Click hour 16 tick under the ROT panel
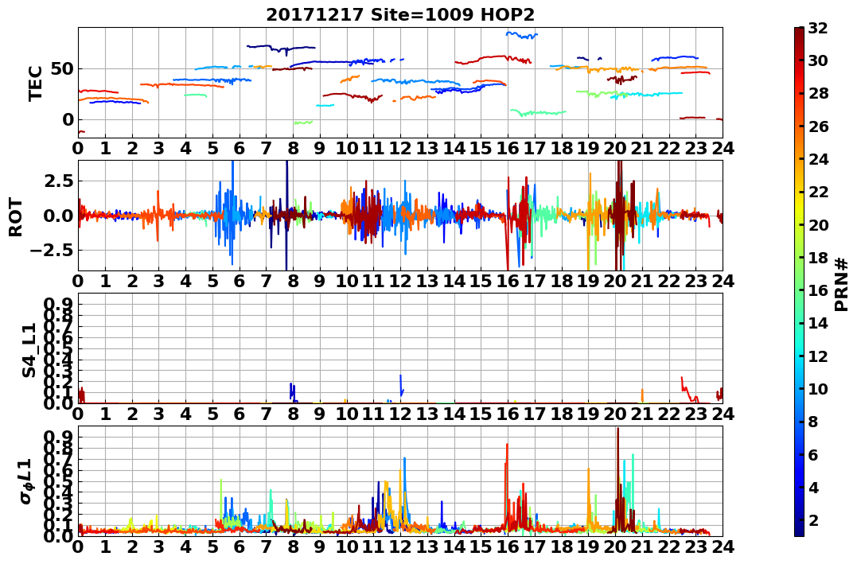Viewport: 857px width, 564px height. click(x=508, y=281)
